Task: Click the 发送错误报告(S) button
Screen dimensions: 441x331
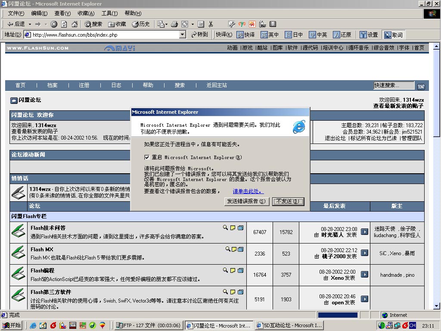Action: coord(246,201)
